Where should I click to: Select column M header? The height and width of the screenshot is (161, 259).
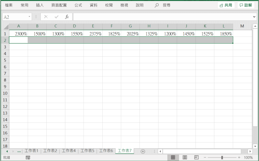[x=242, y=26]
